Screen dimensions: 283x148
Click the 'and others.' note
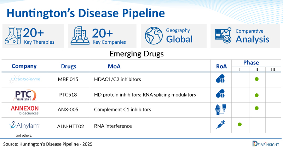[24, 135]
